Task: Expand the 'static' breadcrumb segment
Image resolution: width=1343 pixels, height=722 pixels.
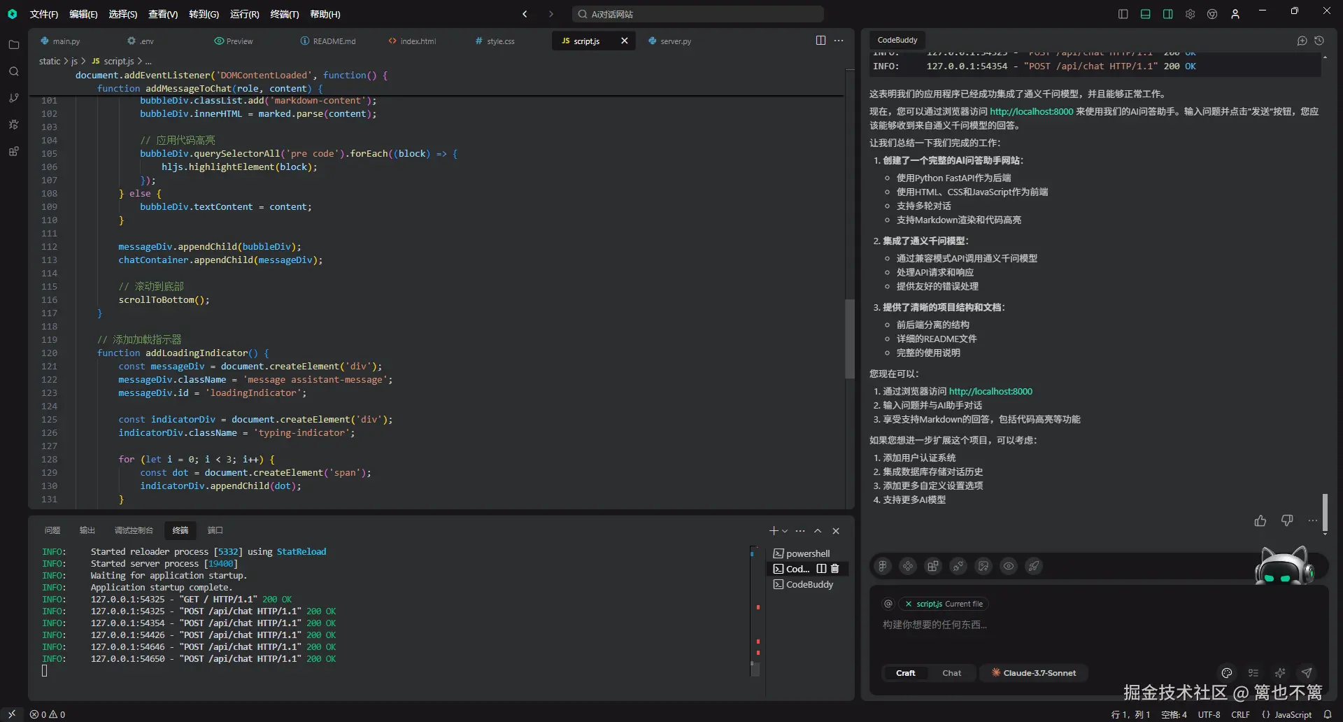Action: click(50, 62)
